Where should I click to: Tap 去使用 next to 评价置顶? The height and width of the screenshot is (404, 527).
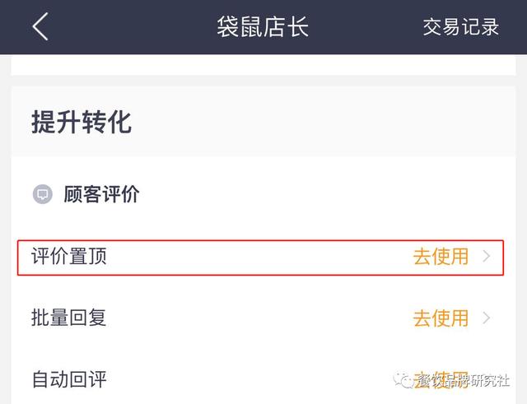tap(441, 257)
